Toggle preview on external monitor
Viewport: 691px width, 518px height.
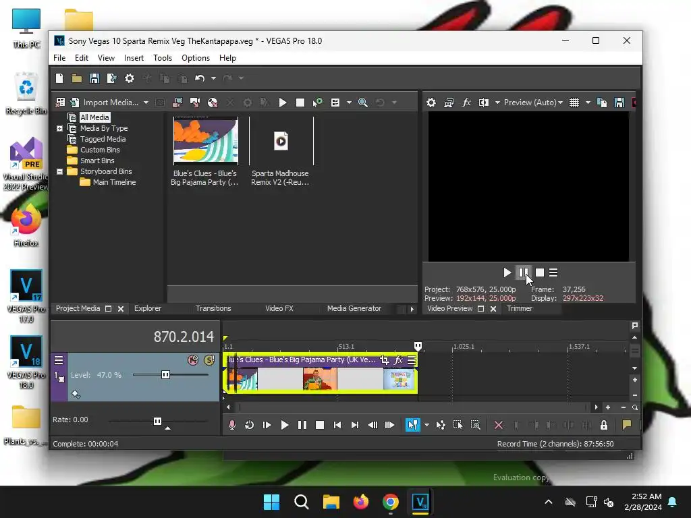click(x=449, y=103)
